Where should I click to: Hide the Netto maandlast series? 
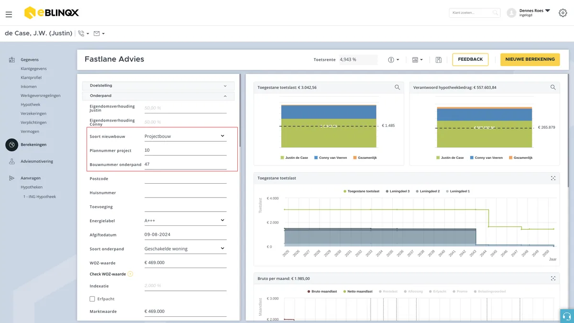358,291
